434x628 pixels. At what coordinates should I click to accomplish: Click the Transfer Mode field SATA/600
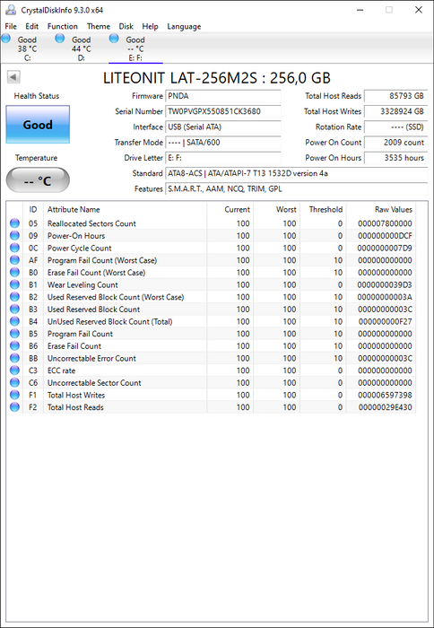pyautogui.click(x=223, y=142)
